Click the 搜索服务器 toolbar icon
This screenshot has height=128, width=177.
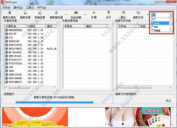pyautogui.click(x=56, y=13)
